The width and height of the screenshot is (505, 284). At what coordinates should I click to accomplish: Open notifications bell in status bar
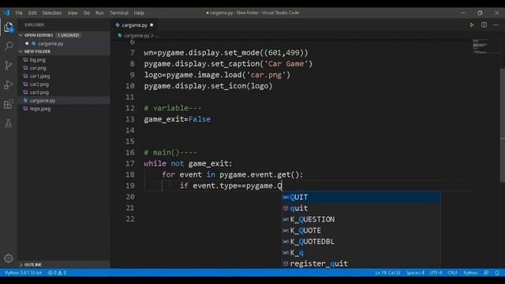497,273
